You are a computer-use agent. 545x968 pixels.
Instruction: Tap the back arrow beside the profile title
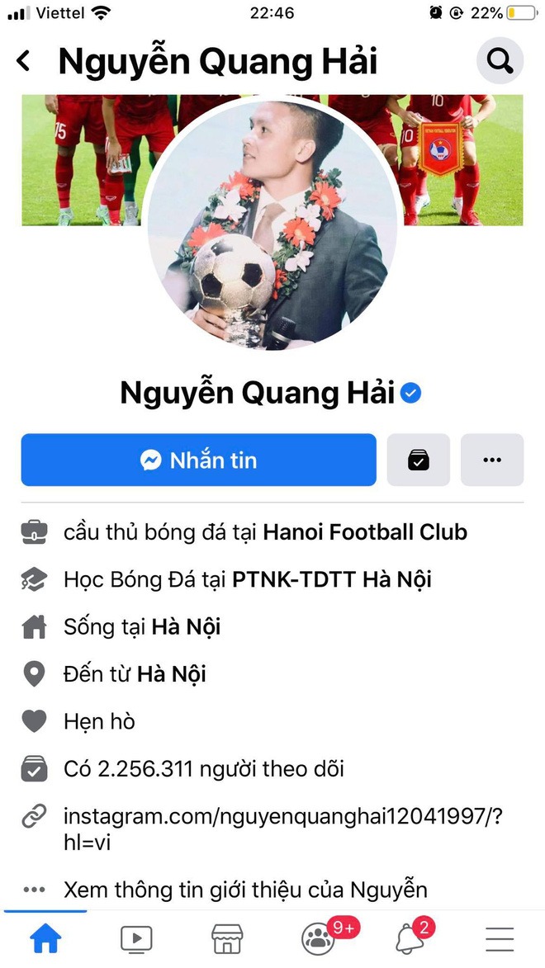click(23, 61)
